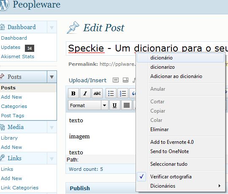
Task: Toggle underline formatting
Action: tap(115, 105)
